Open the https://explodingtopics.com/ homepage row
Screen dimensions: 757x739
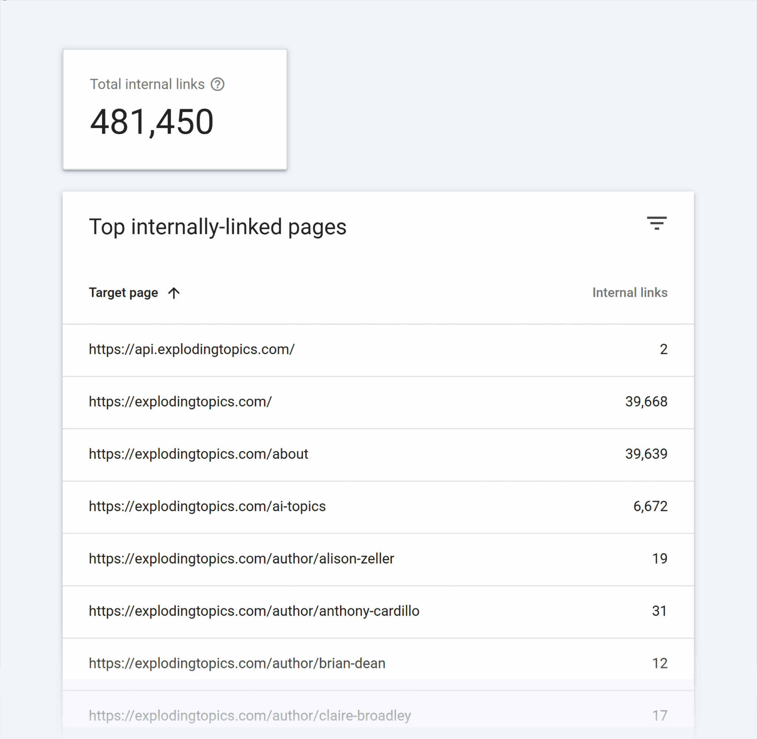pyautogui.click(x=378, y=402)
